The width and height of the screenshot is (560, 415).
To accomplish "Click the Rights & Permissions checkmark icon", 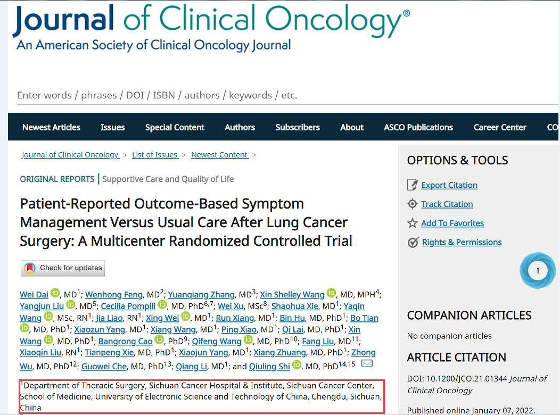I will 413,243.
